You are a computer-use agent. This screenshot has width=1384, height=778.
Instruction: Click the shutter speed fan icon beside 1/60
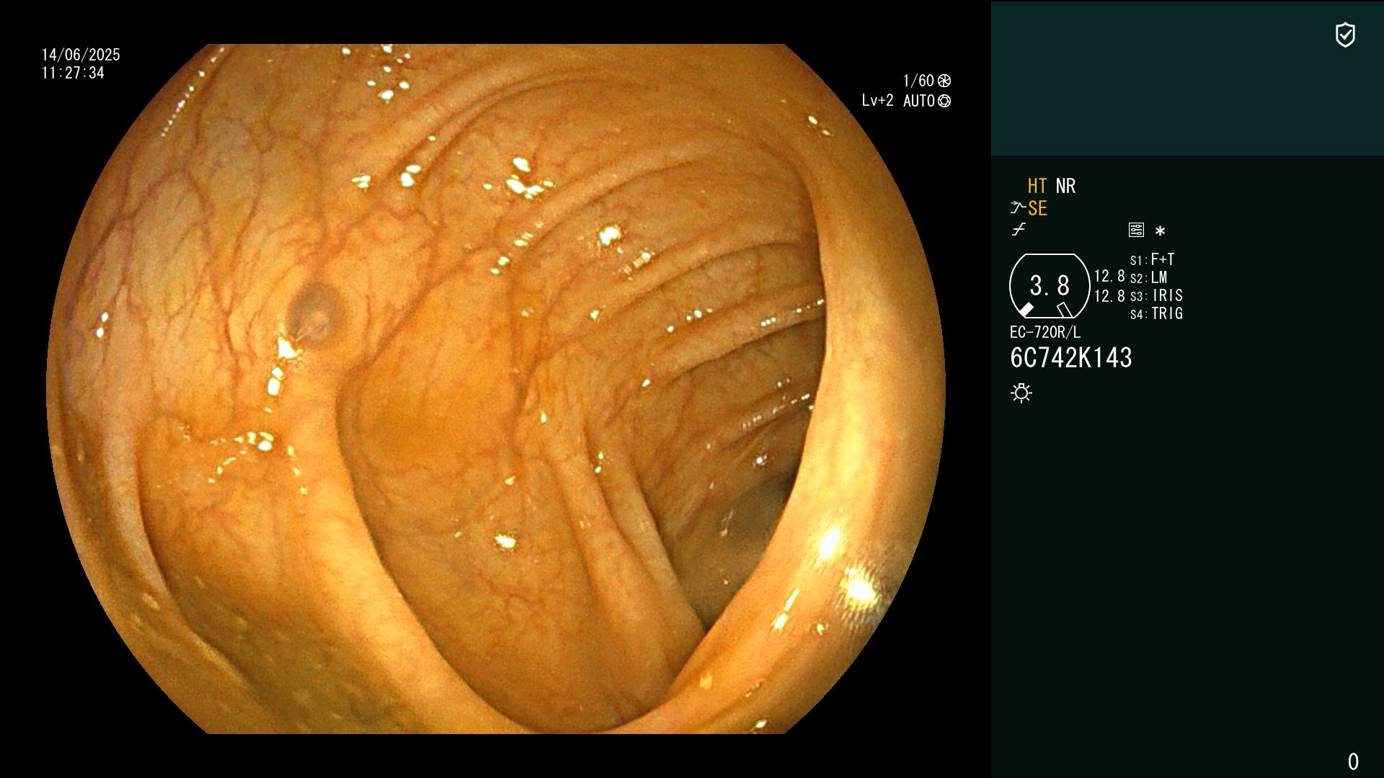(944, 81)
